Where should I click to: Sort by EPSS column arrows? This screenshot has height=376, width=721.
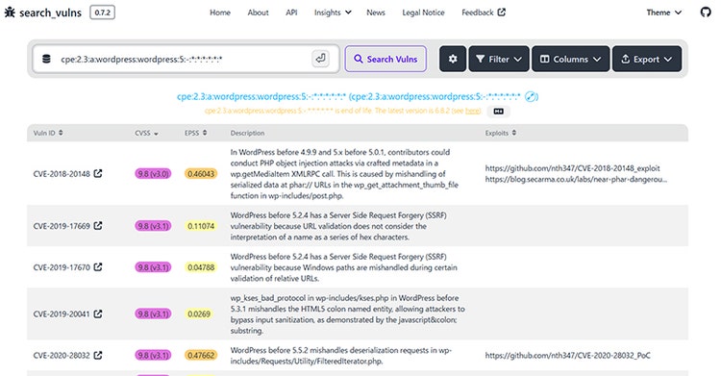(205, 133)
